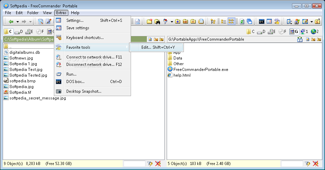Open Search with the binoculars icon

[157, 21]
